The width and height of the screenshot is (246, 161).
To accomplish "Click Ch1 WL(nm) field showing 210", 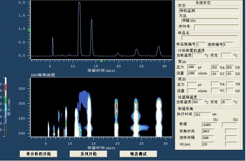I will tap(208, 144).
